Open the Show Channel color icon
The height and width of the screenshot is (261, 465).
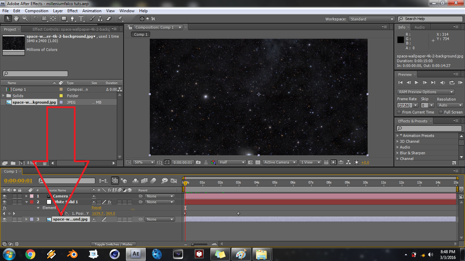tap(213, 162)
